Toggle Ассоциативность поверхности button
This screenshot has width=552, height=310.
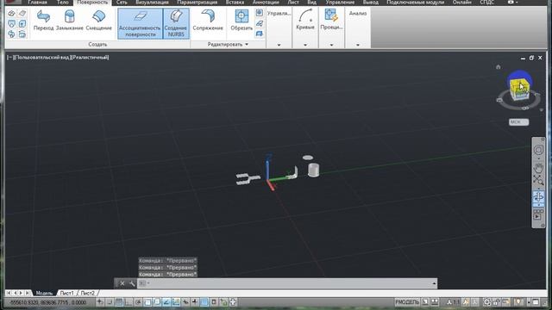(x=140, y=23)
